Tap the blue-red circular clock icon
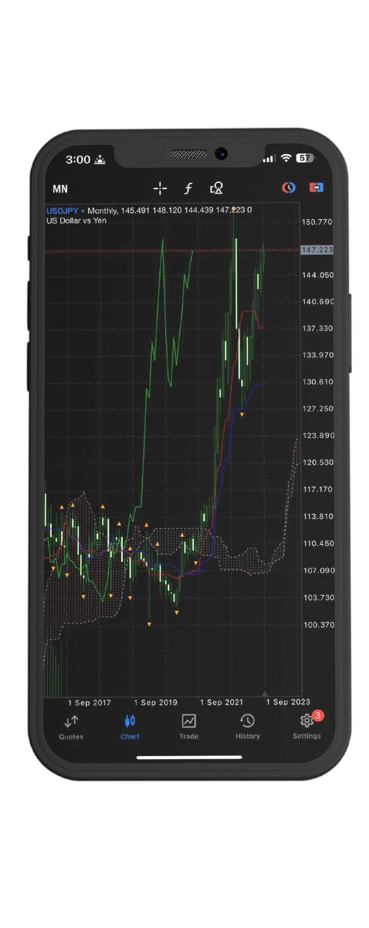This screenshot has width=369, height=928. [x=288, y=188]
